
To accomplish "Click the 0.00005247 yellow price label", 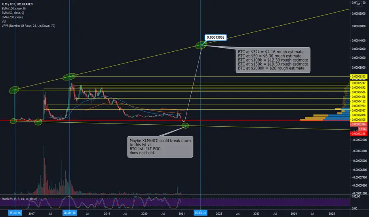I will pos(359,83).
